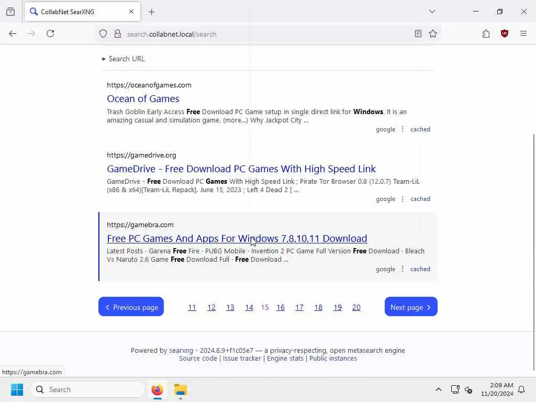
Task: Open Free PC Games And Apps link
Action: point(237,239)
